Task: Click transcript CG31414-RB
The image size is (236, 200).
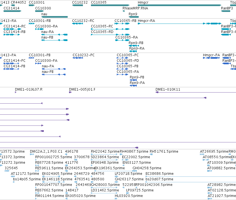Action: point(14,32)
